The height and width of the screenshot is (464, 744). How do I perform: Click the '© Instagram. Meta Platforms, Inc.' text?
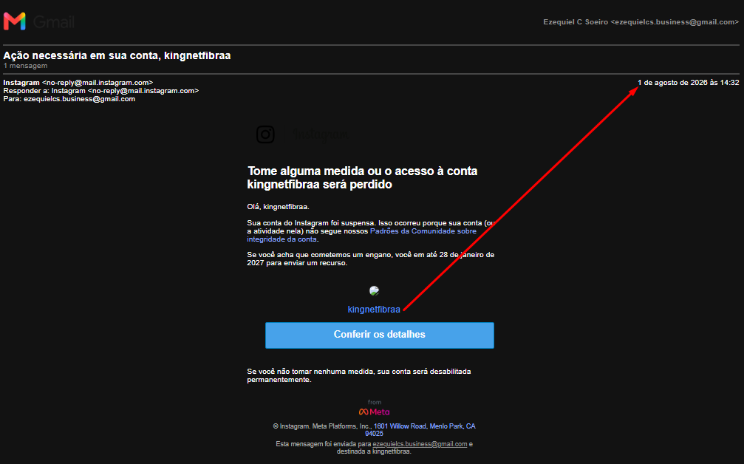coord(322,426)
